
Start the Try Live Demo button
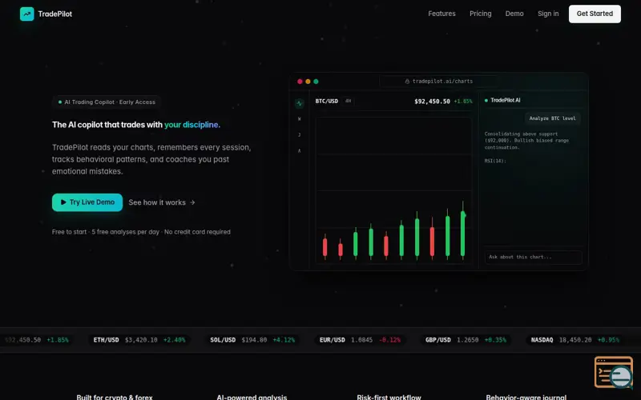(x=87, y=202)
